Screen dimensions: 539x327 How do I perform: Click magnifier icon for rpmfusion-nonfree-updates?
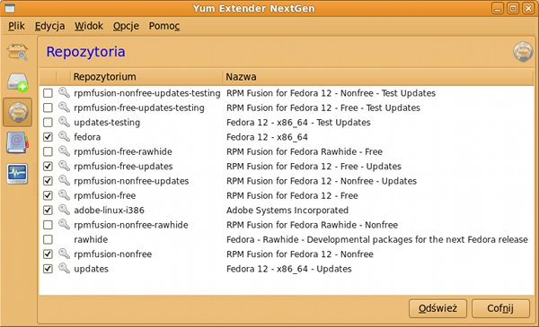(x=64, y=180)
